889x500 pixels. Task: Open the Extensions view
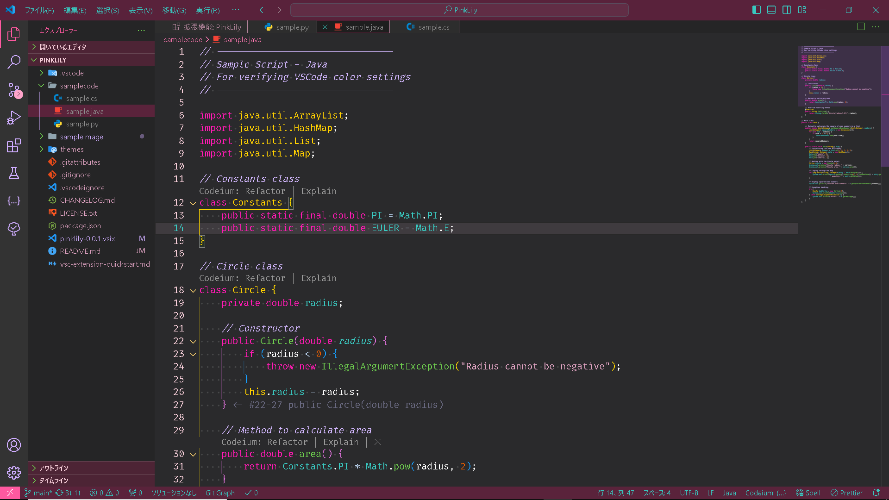(14, 145)
